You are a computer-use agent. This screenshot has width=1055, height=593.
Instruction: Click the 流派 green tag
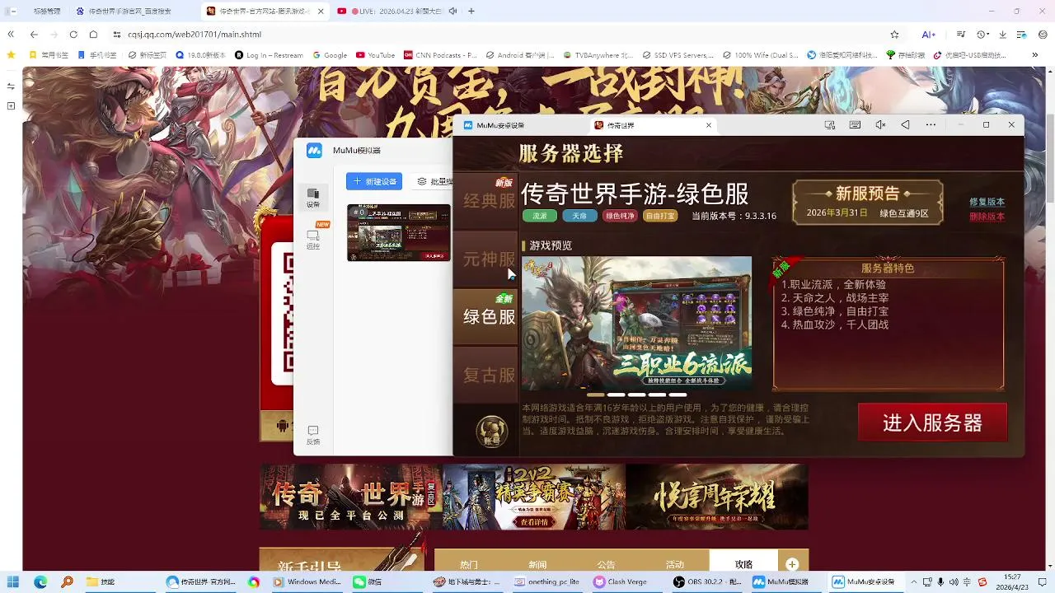pos(540,216)
